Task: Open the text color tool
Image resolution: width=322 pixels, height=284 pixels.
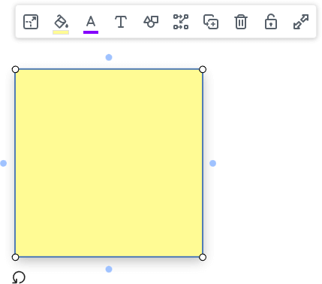Action: [91, 24]
